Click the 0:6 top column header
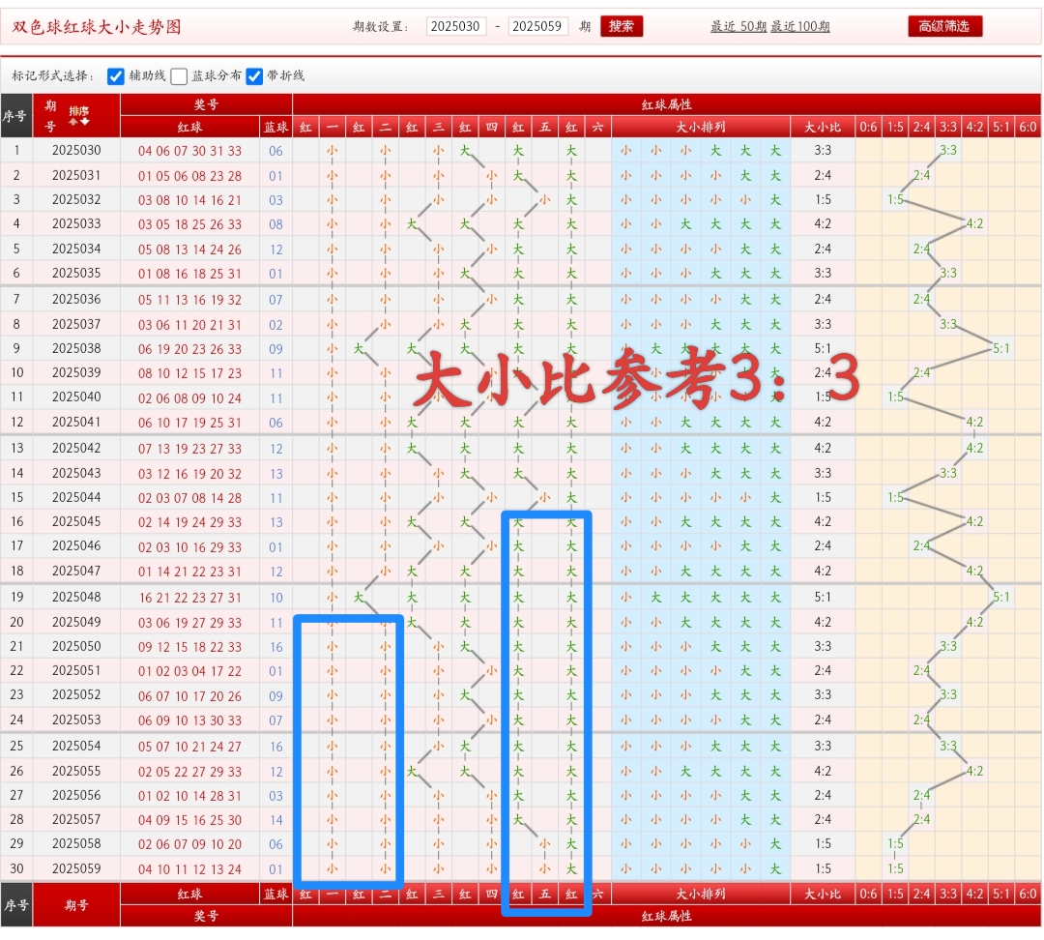The width and height of the screenshot is (1044, 940). pyautogui.click(x=868, y=128)
